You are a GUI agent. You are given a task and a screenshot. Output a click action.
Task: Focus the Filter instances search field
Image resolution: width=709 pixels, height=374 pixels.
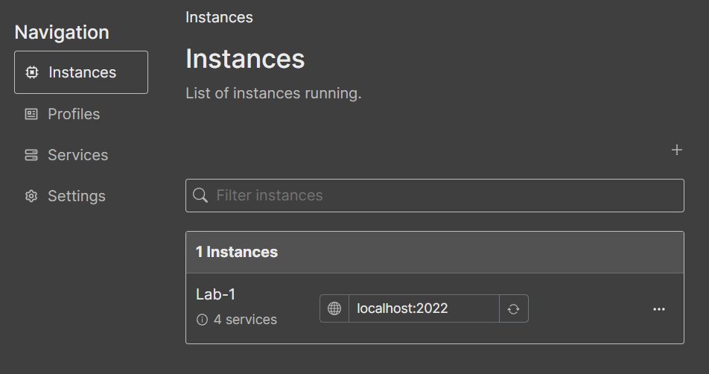[447, 195]
